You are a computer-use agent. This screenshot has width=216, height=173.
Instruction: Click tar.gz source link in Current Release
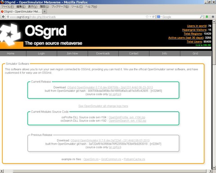click(112, 94)
